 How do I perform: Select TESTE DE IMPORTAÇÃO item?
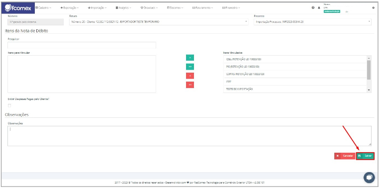point(295,89)
